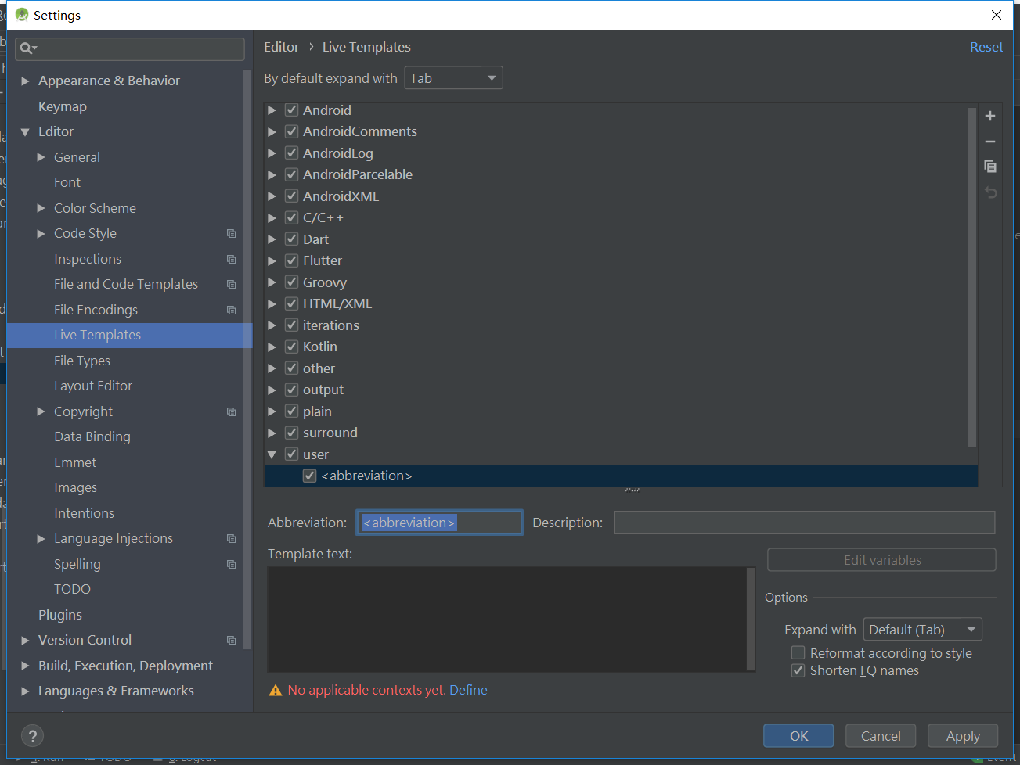The width and height of the screenshot is (1020, 765).
Task: Click project-level icon beside Version Control
Action: [231, 640]
